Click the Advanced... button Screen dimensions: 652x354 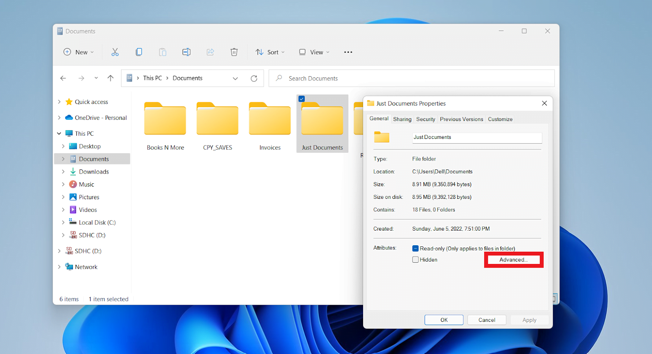point(513,260)
